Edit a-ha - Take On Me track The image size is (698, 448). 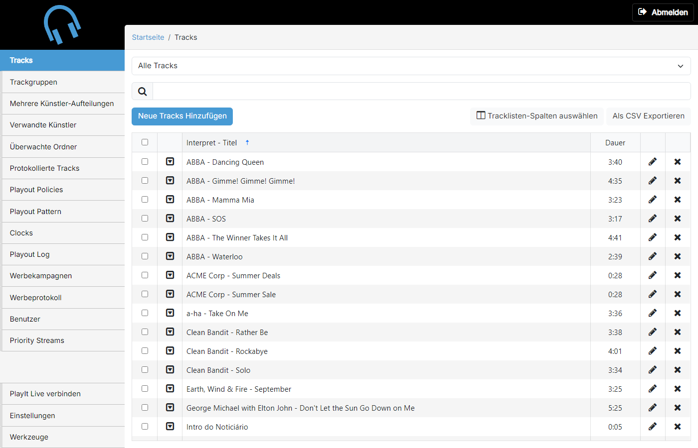[653, 313]
